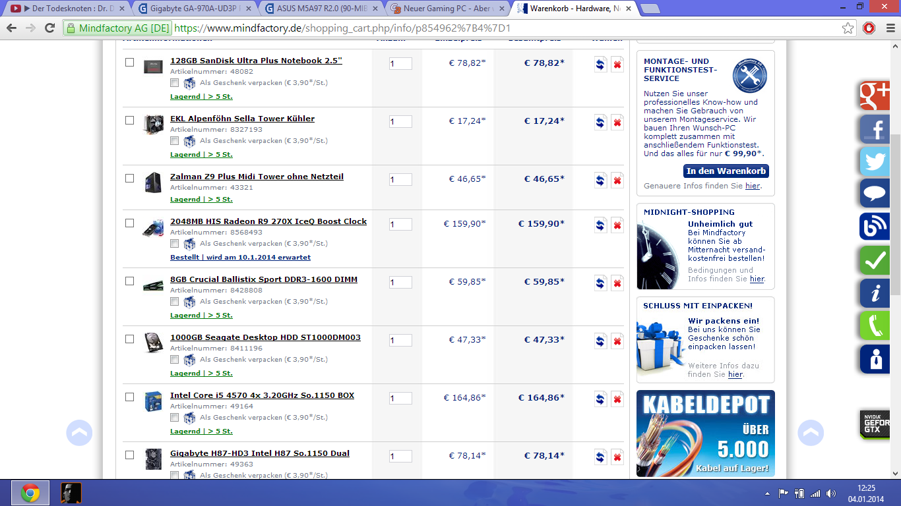Click update icon for HIS Radeon R9 270X
901x506 pixels.
600,225
